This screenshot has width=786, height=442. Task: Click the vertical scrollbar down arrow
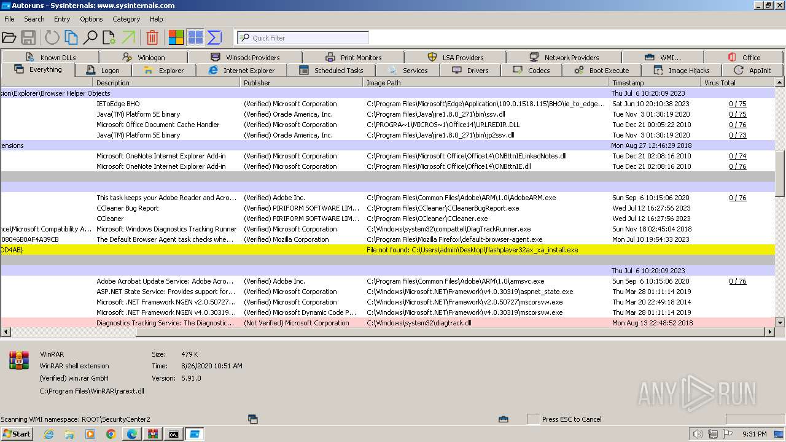coord(780,322)
